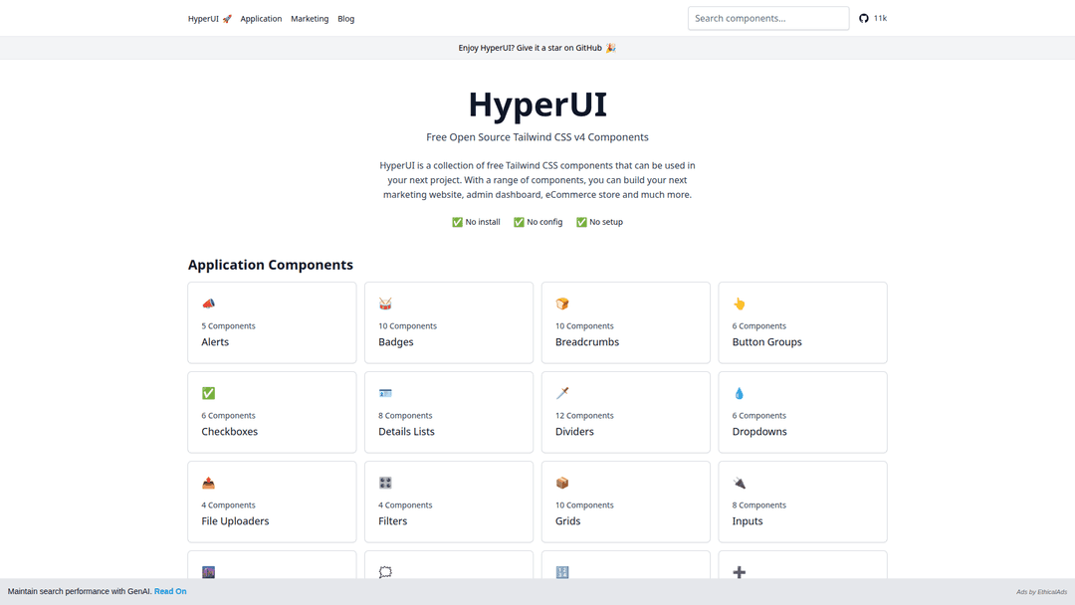1075x605 pixels.
Task: Click the drum icon on Badges card
Action: [385, 303]
